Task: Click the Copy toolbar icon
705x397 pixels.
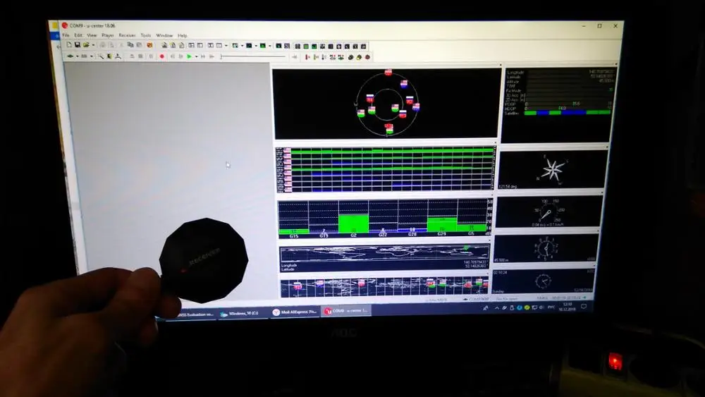Action: pyautogui.click(x=130, y=45)
